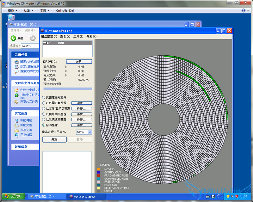The width and height of the screenshot is (253, 202).
Task: Click the search files magnifier icon
Action: tap(17, 71)
